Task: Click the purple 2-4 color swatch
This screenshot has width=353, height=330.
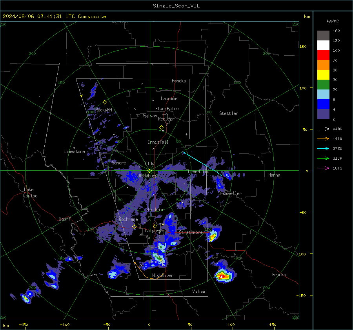Action: click(323, 114)
